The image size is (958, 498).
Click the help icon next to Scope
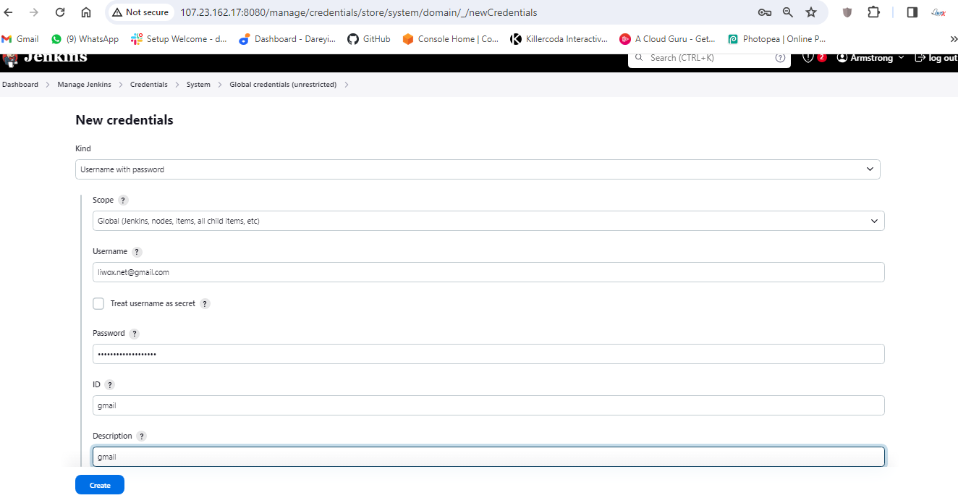point(123,201)
